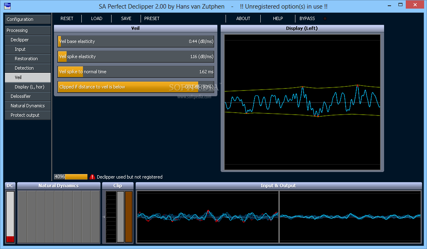This screenshot has width=427, height=249.
Task: Toggle the BYPASS indicator light
Action: click(325, 18)
